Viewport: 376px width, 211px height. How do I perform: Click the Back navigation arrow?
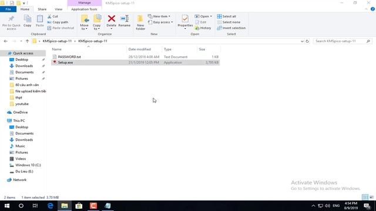tap(5, 41)
